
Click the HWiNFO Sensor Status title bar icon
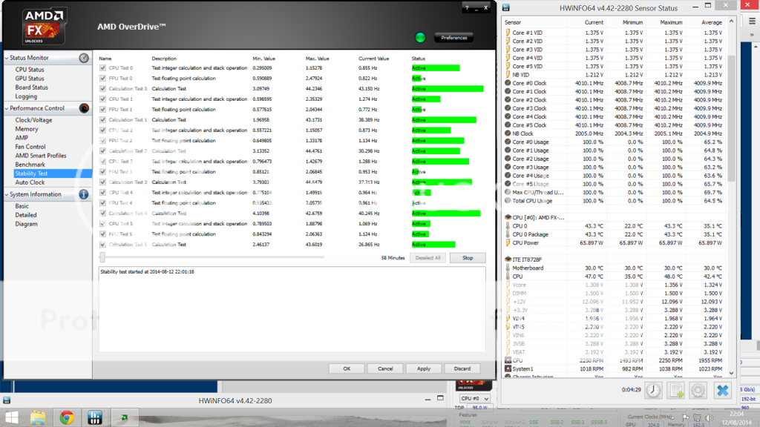point(506,7)
